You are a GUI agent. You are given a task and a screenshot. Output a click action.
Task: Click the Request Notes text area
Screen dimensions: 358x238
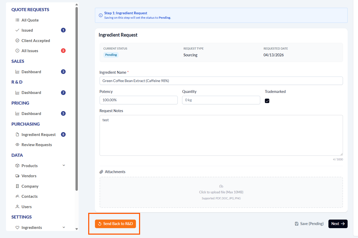[x=221, y=135]
